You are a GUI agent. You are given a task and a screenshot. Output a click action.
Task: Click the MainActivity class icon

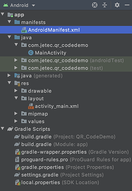coord(31,53)
